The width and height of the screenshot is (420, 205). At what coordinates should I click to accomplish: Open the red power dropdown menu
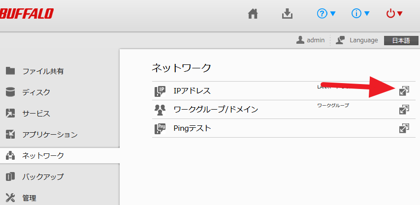click(394, 14)
